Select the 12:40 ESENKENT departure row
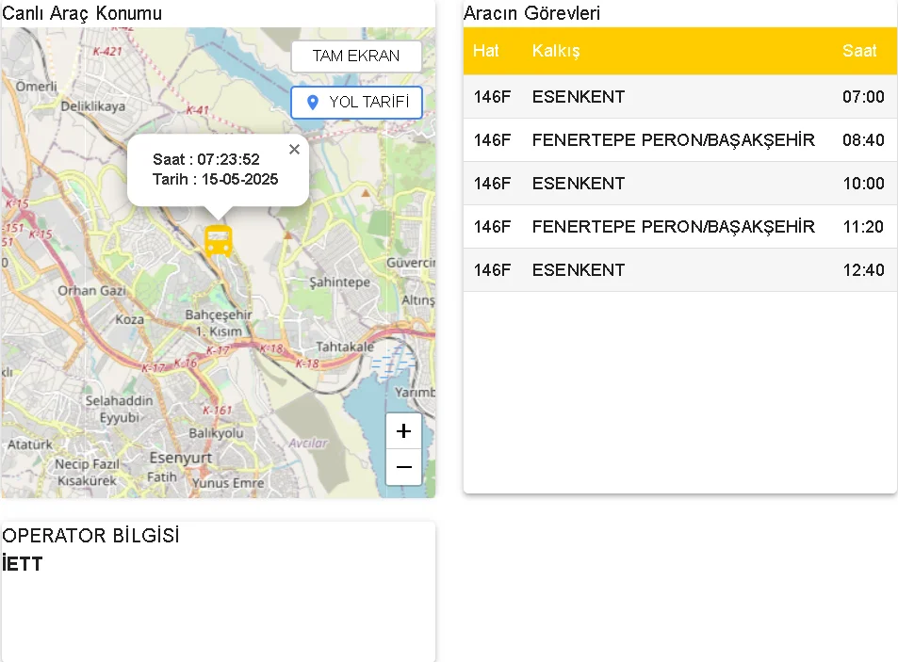 coord(678,270)
